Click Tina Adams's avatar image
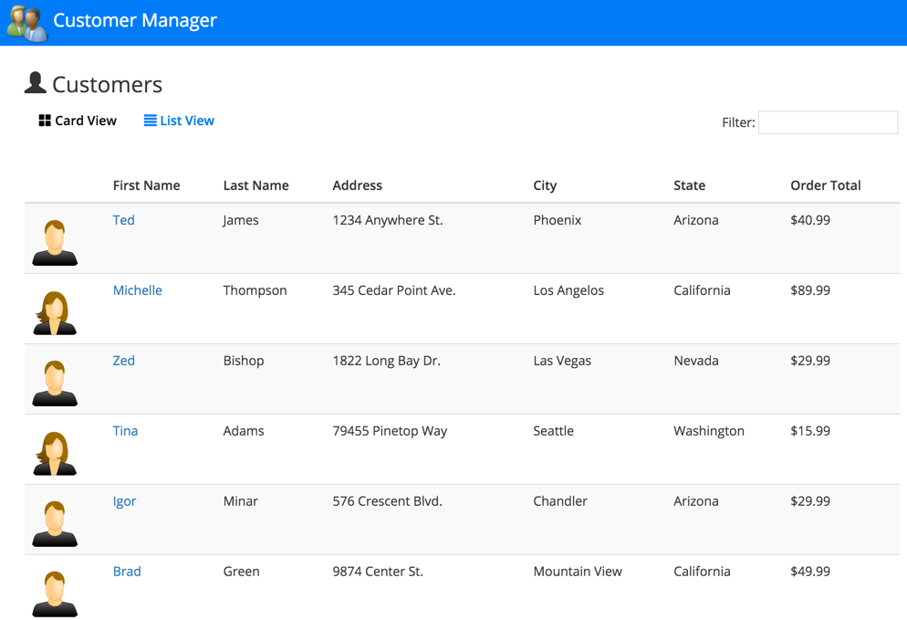The width and height of the screenshot is (907, 620). (55, 454)
